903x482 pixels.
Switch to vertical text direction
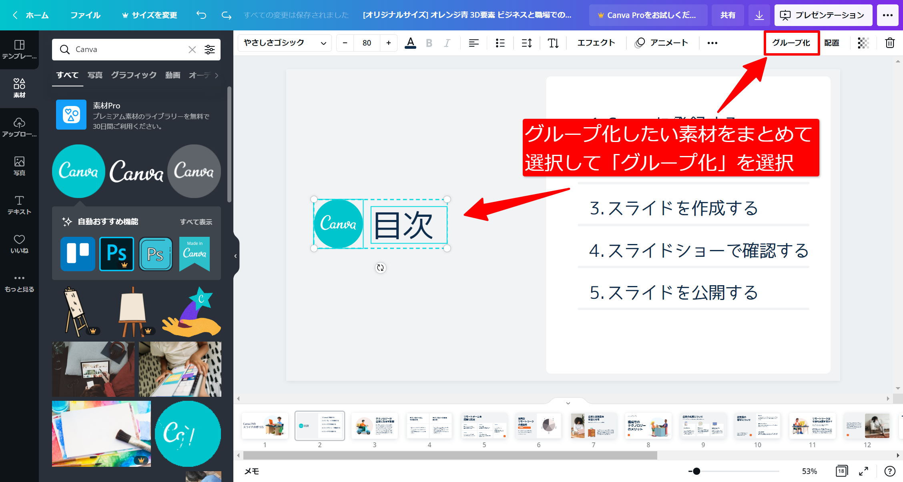point(553,43)
